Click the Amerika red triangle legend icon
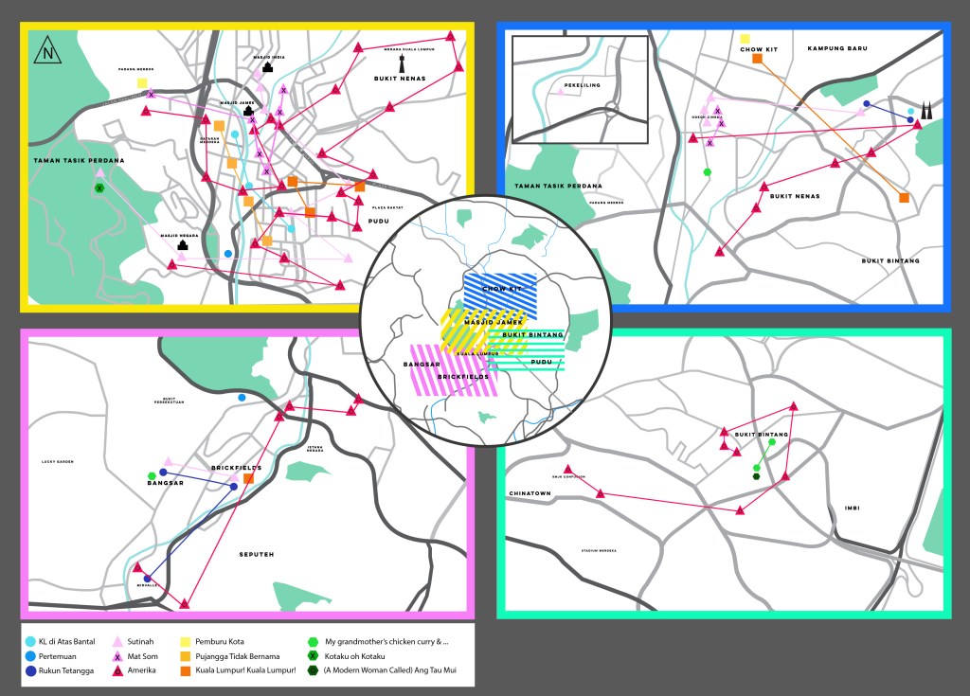 click(118, 670)
